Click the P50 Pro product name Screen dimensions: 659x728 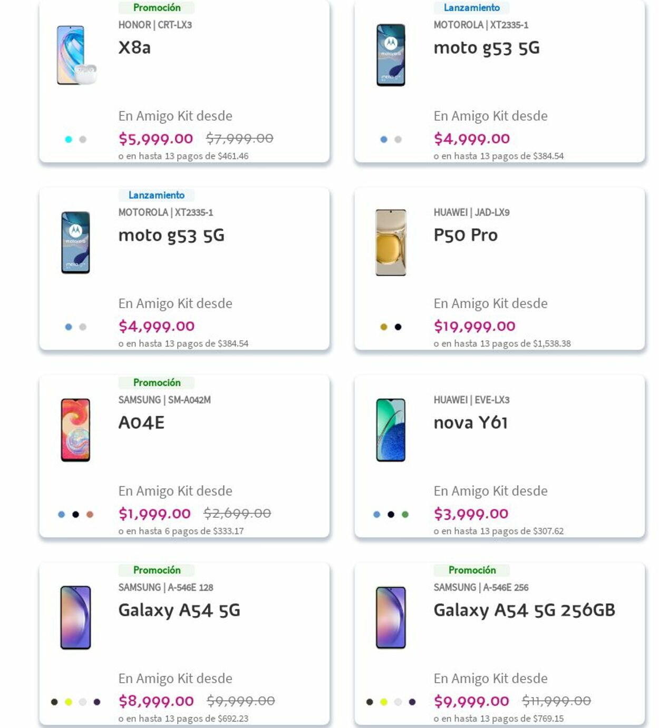point(466,235)
